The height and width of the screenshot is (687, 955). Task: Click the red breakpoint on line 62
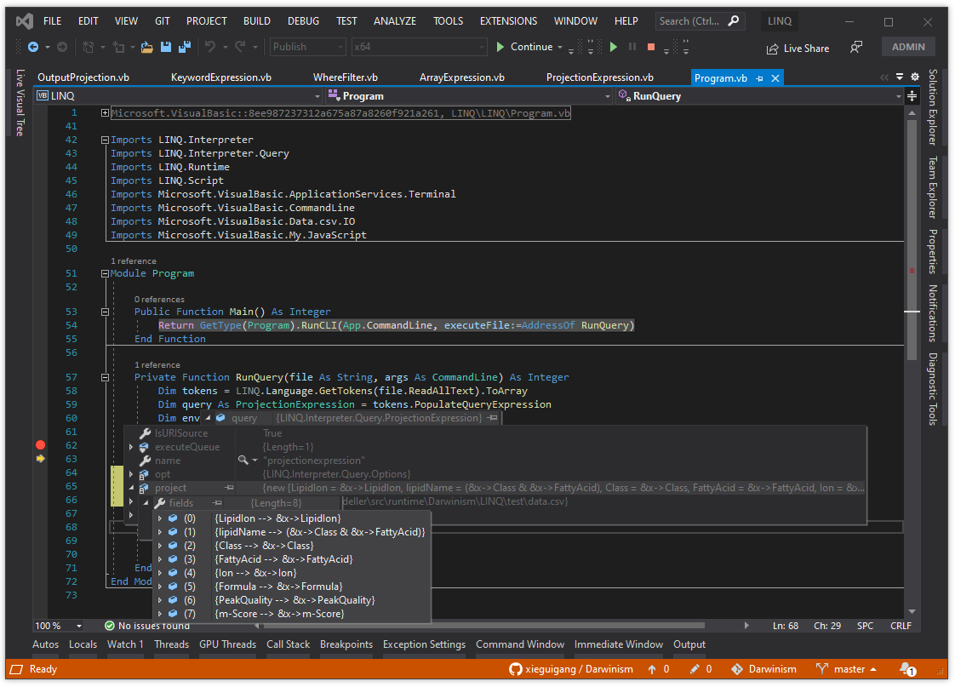click(40, 445)
